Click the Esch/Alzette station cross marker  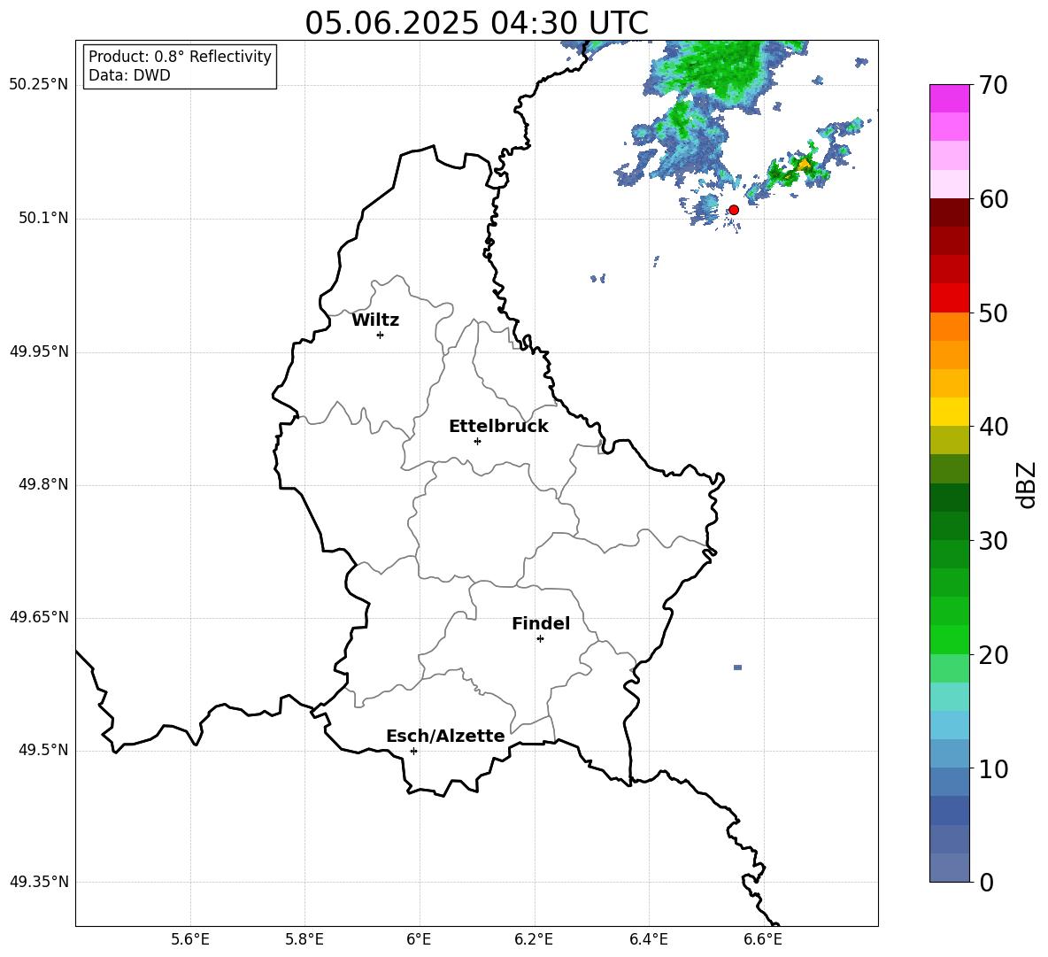tap(413, 751)
